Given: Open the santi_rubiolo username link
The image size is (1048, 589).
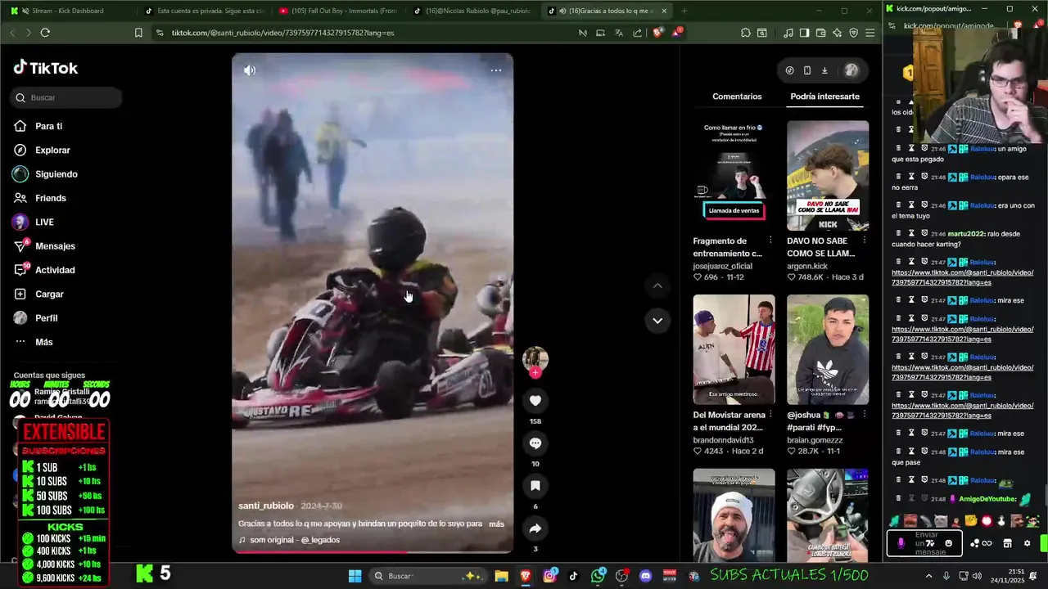Looking at the screenshot, I should click(x=266, y=506).
